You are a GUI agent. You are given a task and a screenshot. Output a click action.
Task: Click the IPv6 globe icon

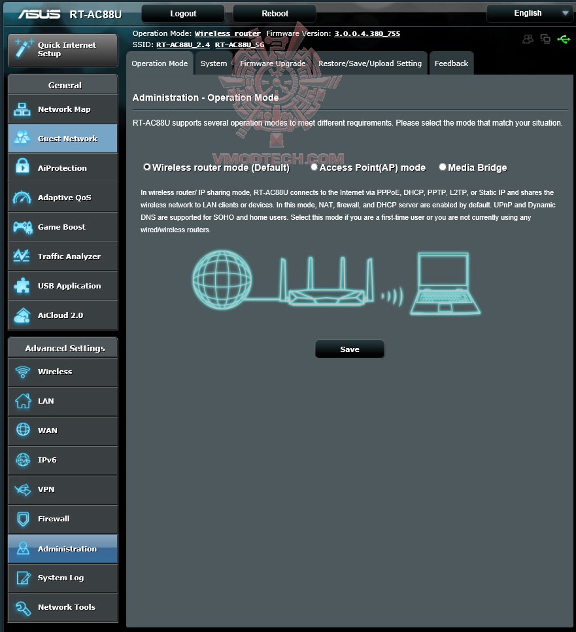23,459
